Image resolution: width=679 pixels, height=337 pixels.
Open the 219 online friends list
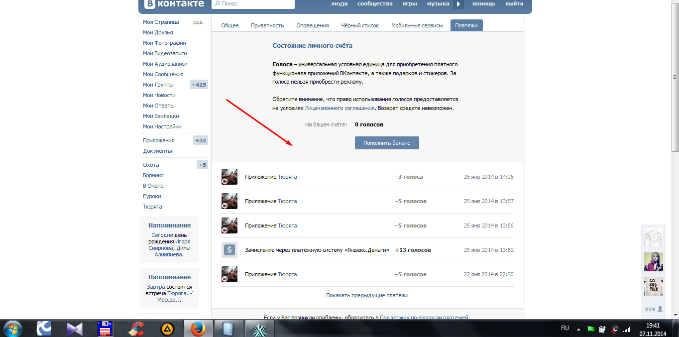(x=654, y=309)
